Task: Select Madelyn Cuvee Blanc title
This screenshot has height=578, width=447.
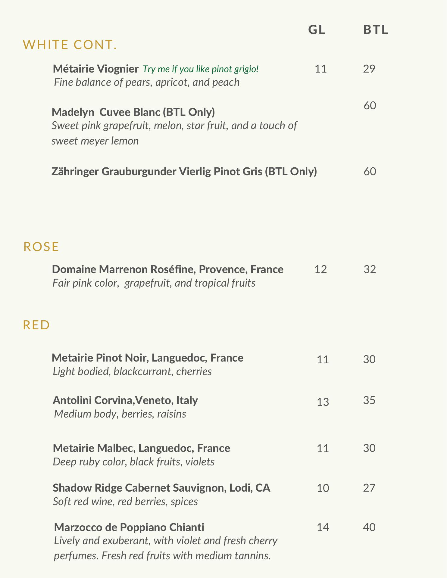Action: [x=133, y=112]
